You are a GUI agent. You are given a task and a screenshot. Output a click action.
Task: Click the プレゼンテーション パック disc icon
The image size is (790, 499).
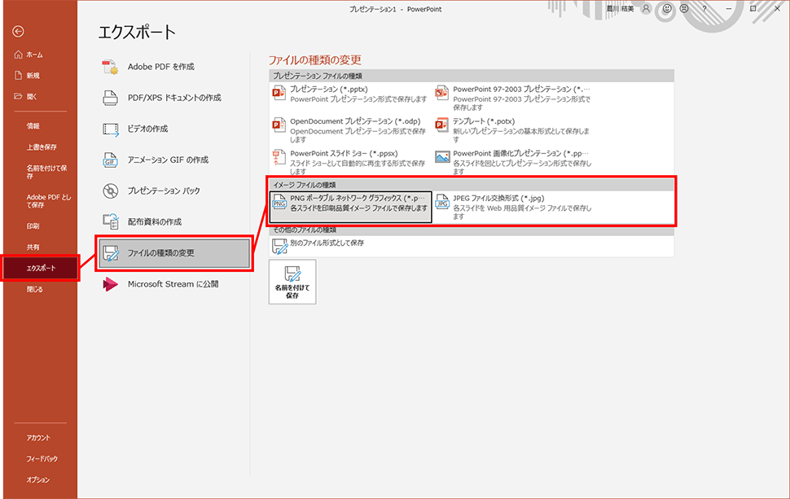[x=110, y=190]
